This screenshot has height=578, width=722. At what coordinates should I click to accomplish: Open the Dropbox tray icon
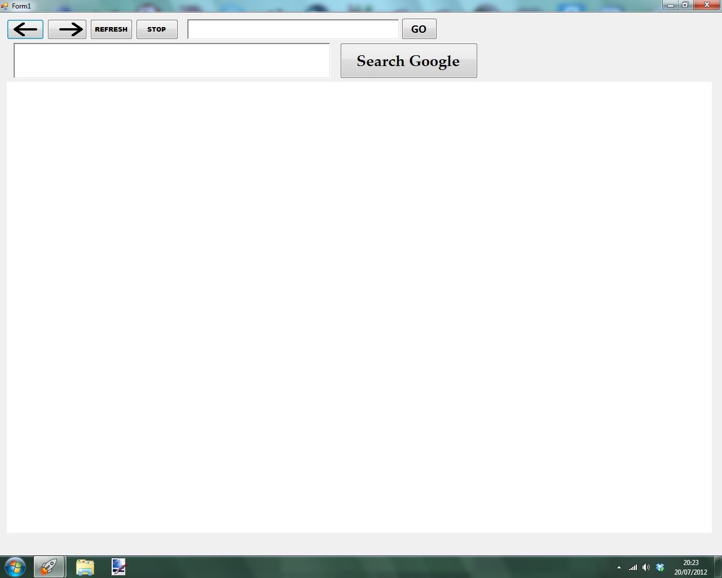[x=659, y=567]
